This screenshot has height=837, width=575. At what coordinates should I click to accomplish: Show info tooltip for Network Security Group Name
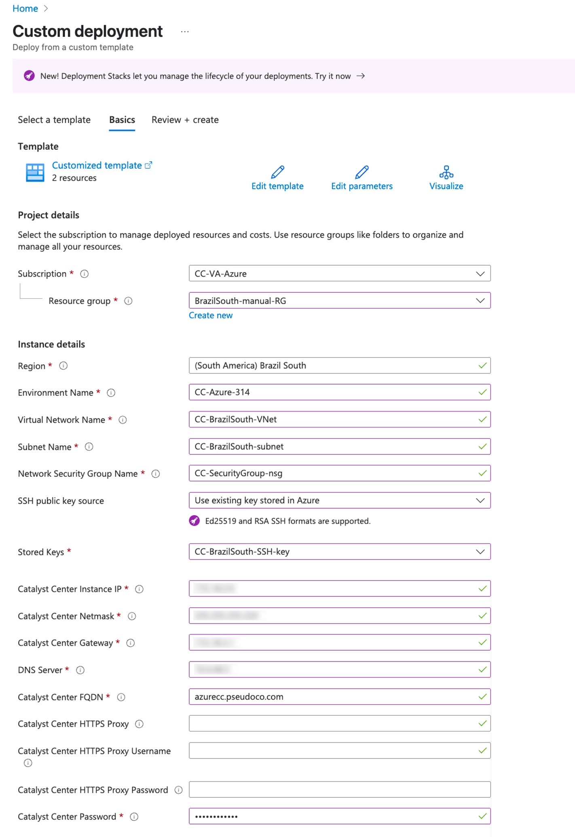155,473
